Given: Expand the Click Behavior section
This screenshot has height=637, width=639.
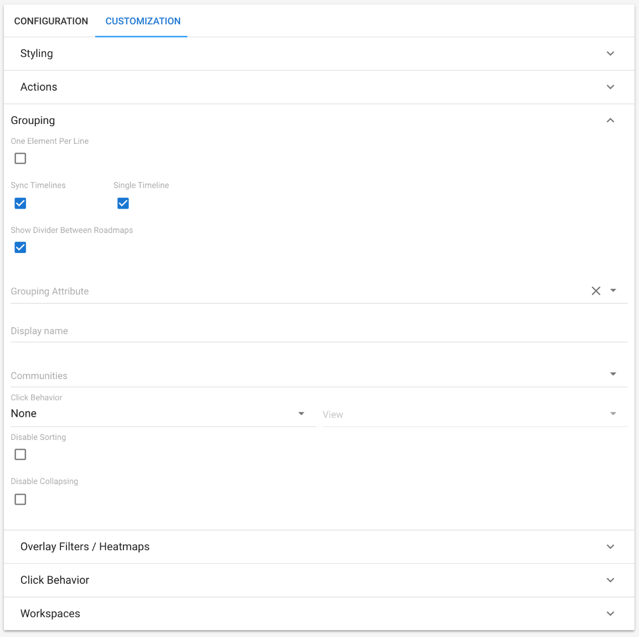Looking at the screenshot, I should point(610,580).
